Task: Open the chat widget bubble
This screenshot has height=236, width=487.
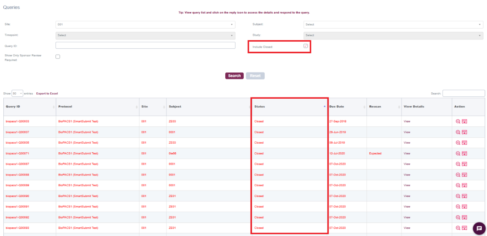Action: point(479,228)
